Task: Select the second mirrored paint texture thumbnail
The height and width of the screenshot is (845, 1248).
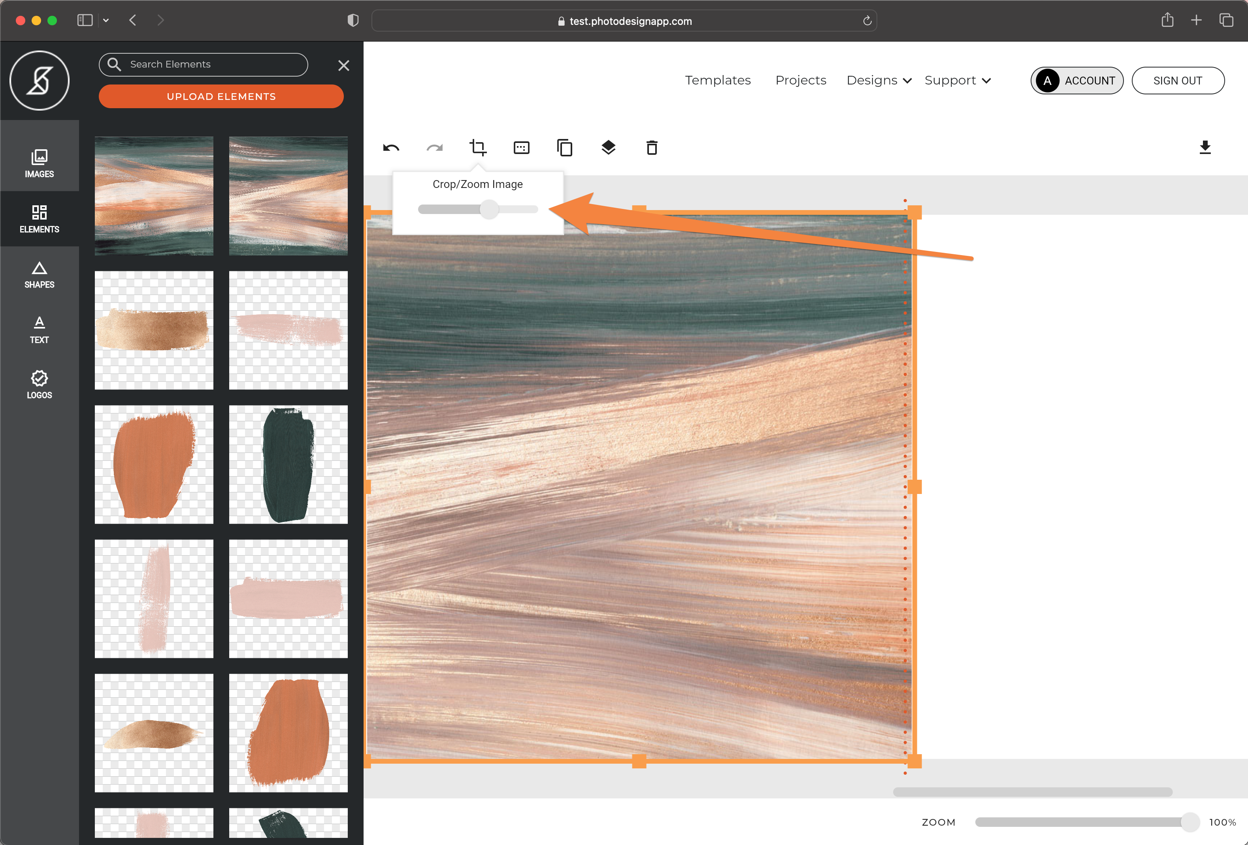Action: 288,196
